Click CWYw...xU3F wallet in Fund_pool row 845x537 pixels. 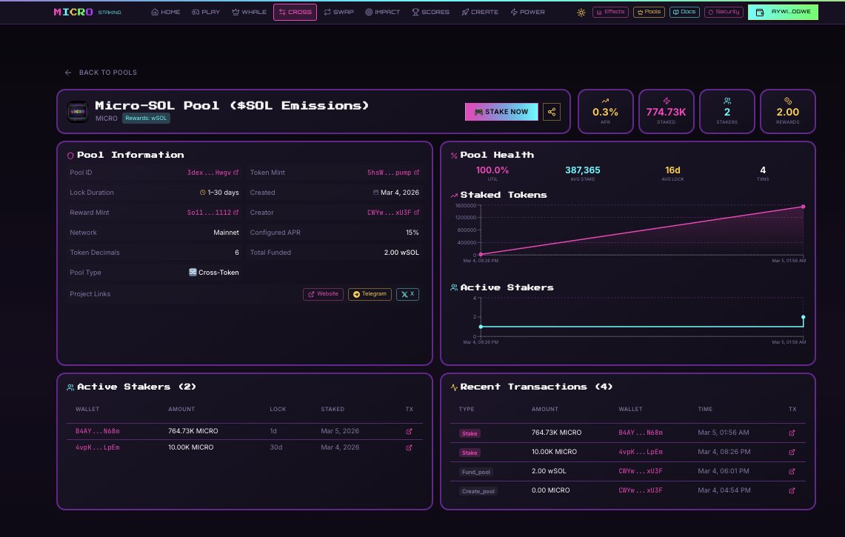(x=640, y=471)
